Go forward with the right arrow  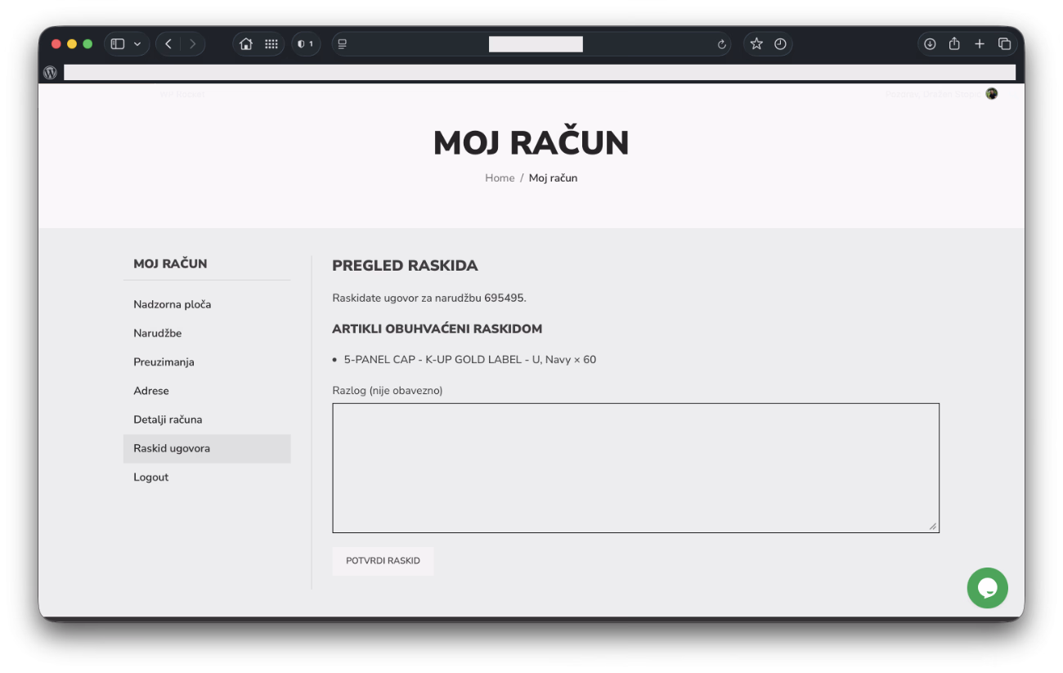click(x=192, y=44)
